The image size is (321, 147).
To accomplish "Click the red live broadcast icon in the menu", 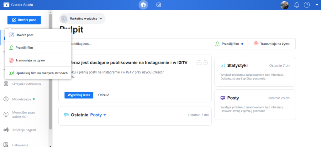I will coord(11,60).
